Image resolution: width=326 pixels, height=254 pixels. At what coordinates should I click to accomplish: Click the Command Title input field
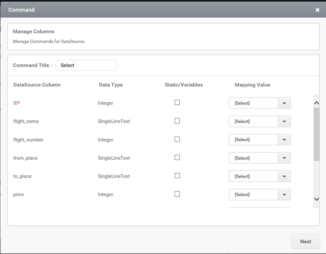(x=86, y=65)
